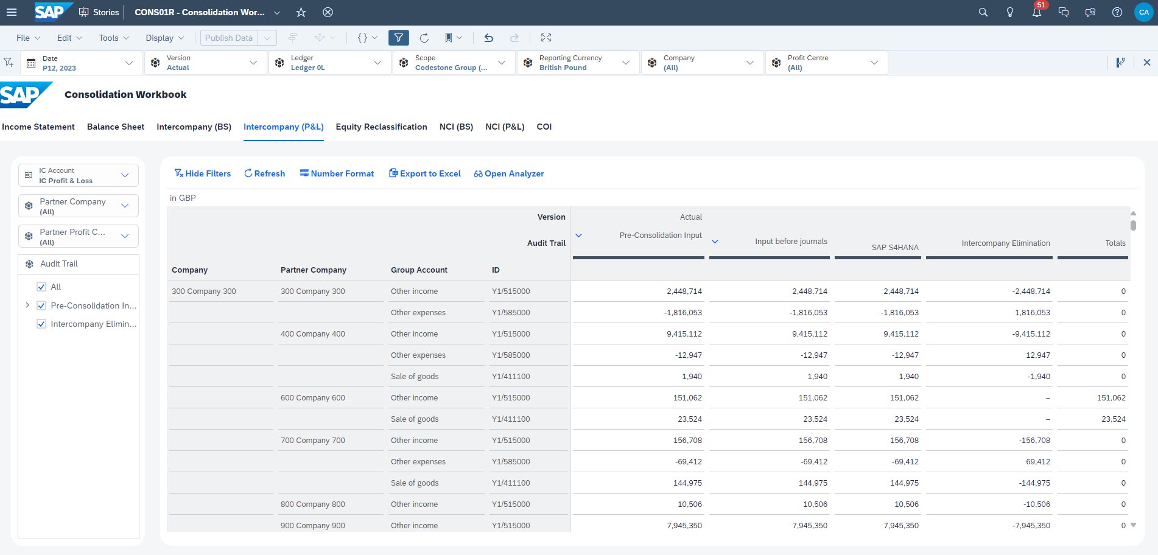Click Number Format button
Viewport: 1158px width, 555px height.
337,173
